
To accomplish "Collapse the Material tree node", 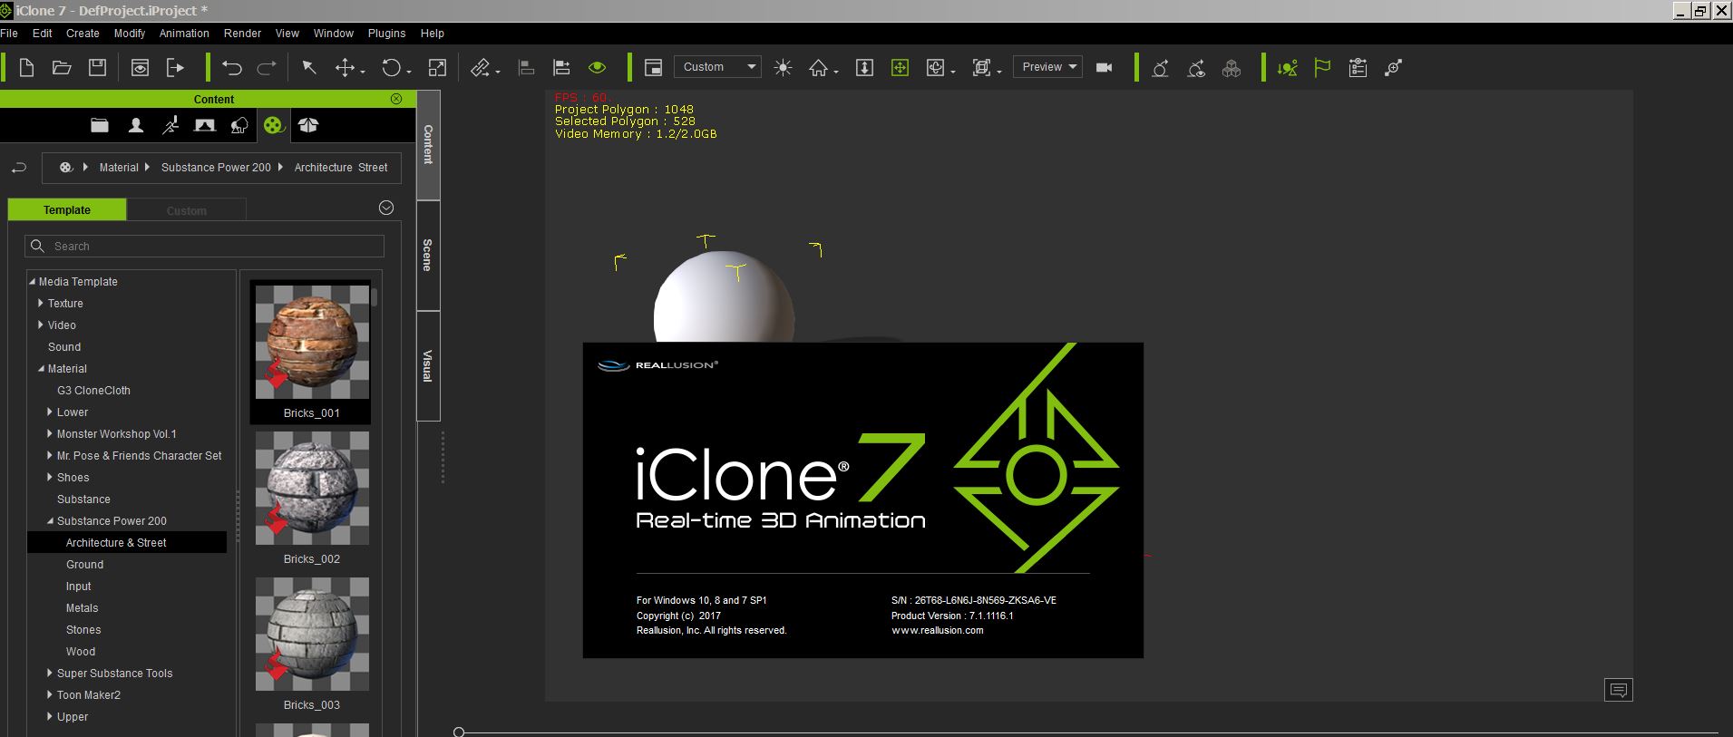I will pyautogui.click(x=41, y=368).
